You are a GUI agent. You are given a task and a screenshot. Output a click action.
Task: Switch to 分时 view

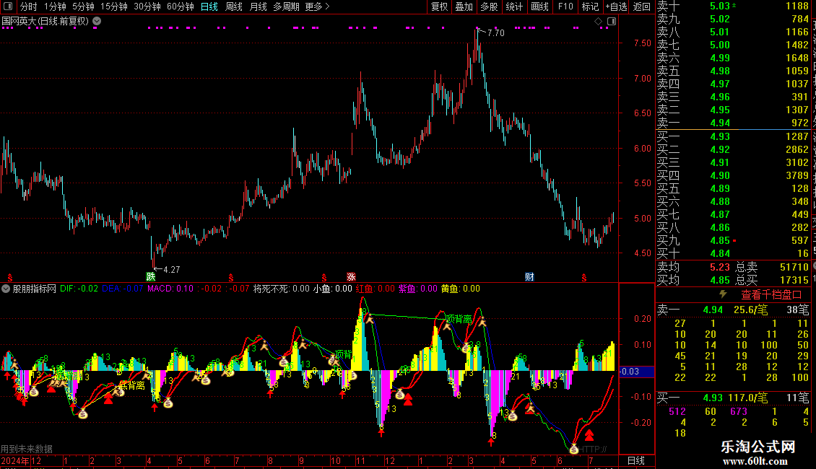click(x=29, y=6)
